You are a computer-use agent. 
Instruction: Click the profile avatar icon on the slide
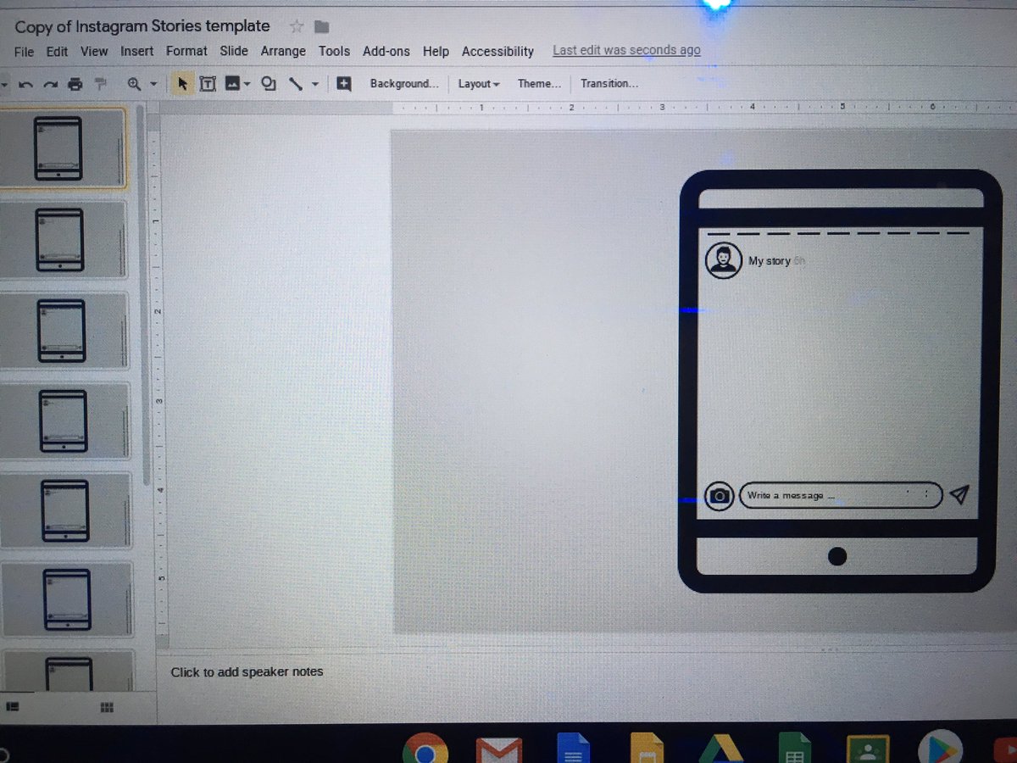(723, 259)
